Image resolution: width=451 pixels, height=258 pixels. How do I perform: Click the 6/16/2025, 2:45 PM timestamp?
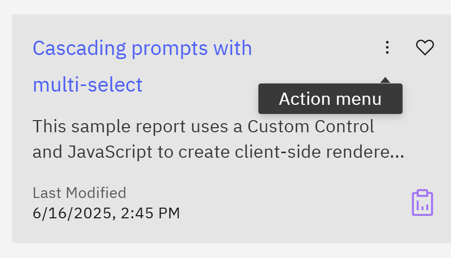(106, 213)
